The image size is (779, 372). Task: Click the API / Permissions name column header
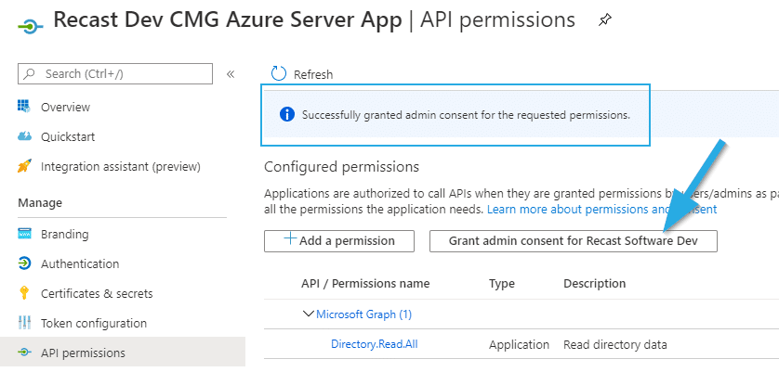tap(364, 283)
